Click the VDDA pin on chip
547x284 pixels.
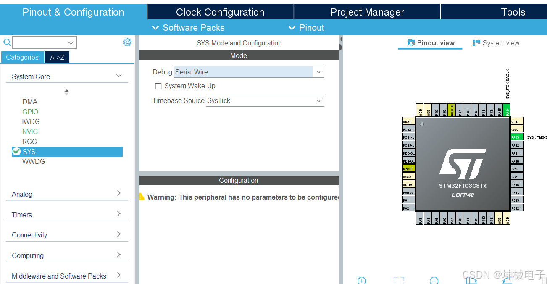tap(409, 184)
